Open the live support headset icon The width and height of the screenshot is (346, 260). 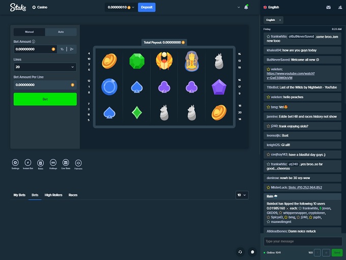(x=240, y=251)
